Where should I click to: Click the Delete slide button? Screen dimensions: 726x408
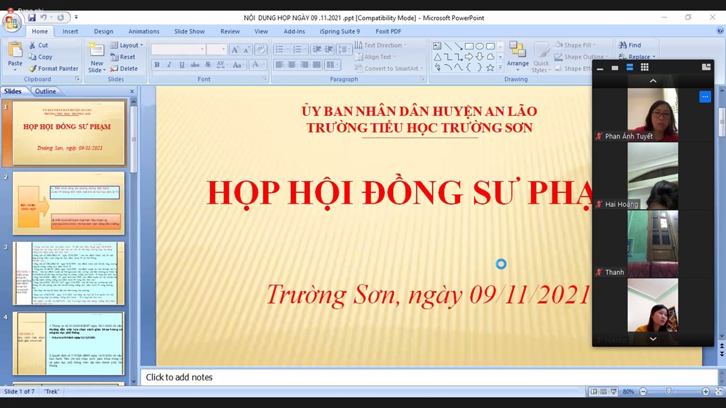(x=123, y=69)
